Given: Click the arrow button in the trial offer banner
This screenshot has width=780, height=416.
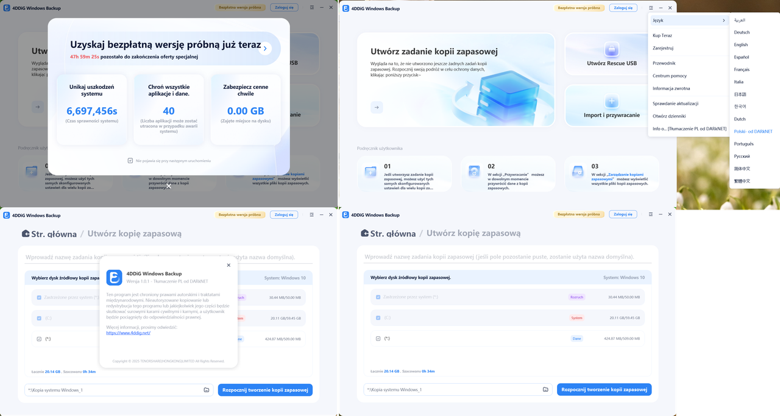Looking at the screenshot, I should [x=264, y=49].
